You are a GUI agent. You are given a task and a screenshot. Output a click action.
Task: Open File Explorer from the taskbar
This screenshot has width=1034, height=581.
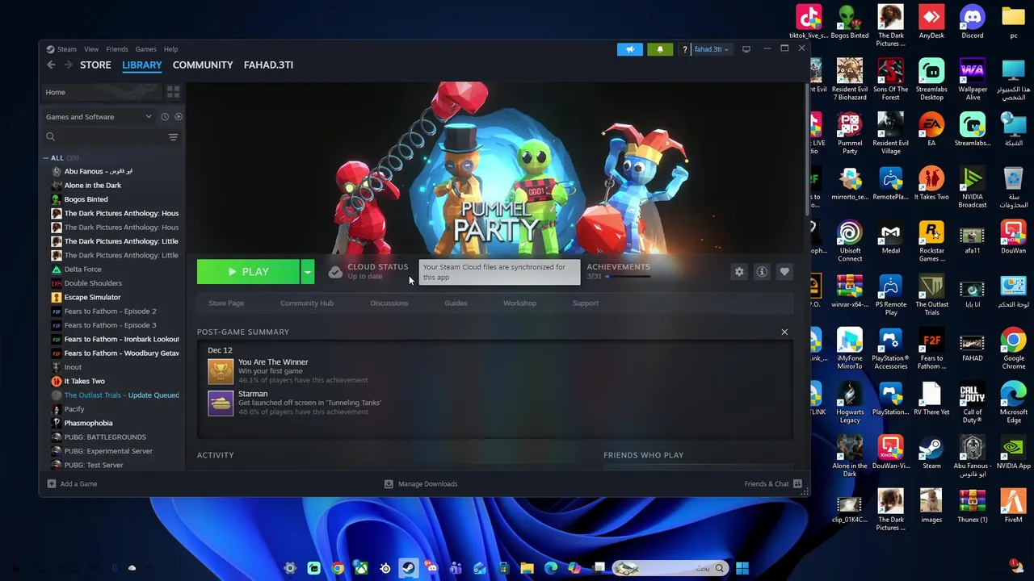click(527, 568)
